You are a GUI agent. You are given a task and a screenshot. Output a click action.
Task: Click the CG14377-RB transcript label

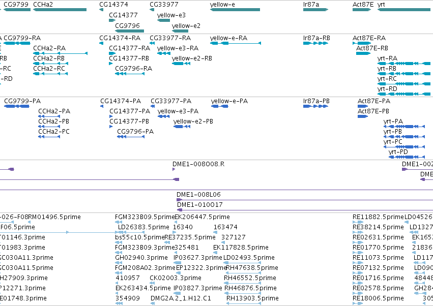[x=129, y=58]
